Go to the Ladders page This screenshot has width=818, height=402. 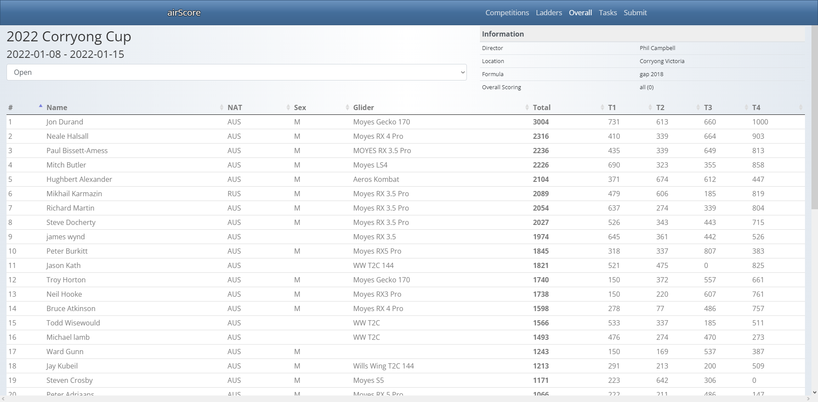tap(549, 13)
